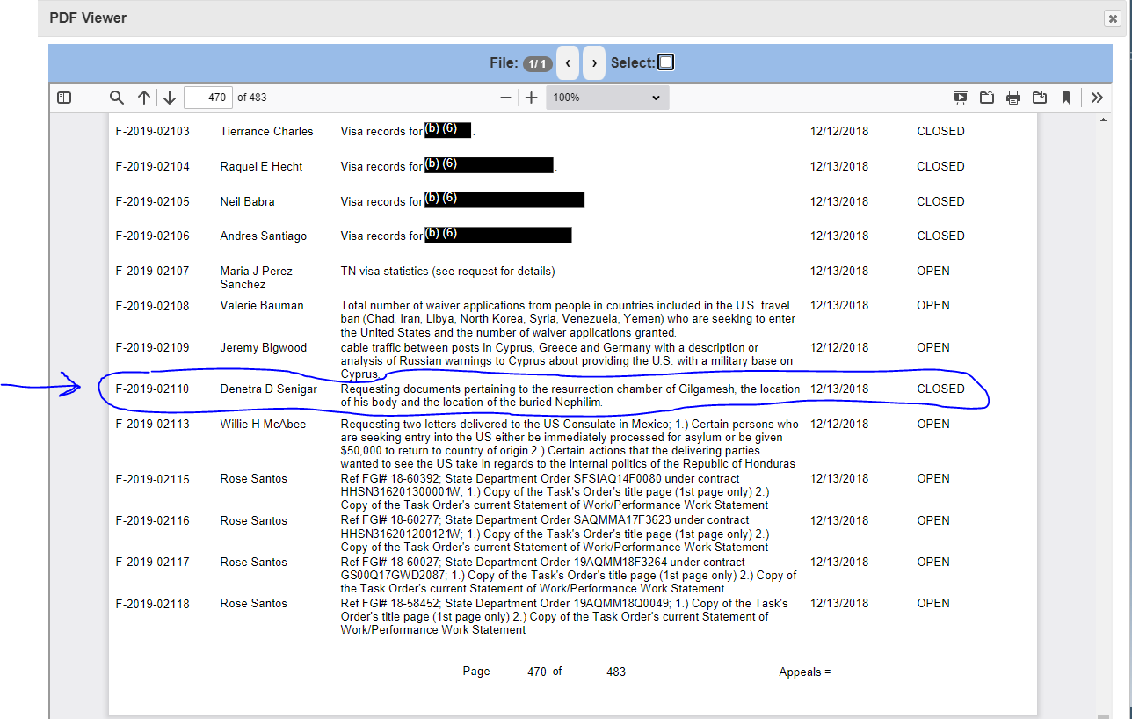Click case number F-2019-02117

pos(152,563)
